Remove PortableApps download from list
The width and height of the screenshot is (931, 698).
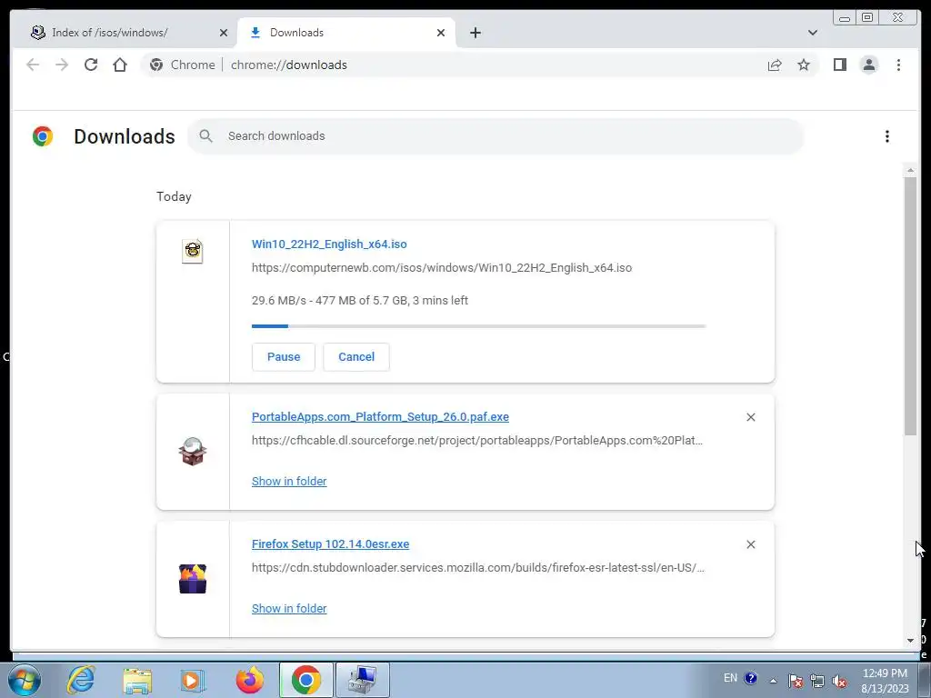coord(750,417)
